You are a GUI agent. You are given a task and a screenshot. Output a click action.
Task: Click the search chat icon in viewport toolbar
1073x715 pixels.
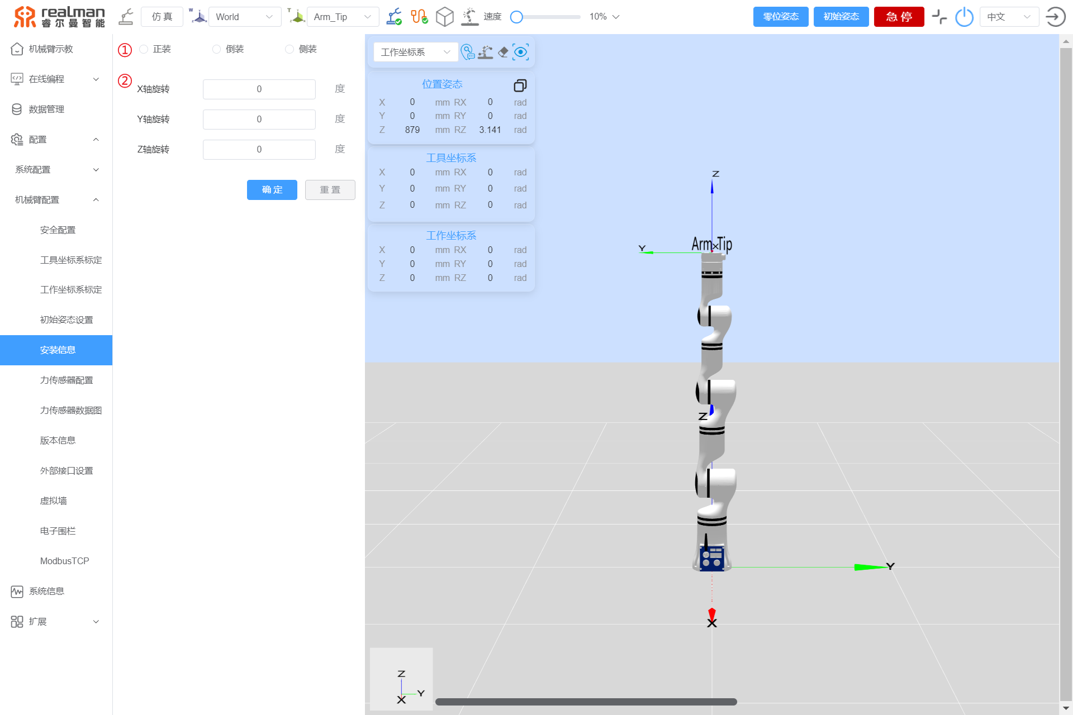[x=468, y=52]
